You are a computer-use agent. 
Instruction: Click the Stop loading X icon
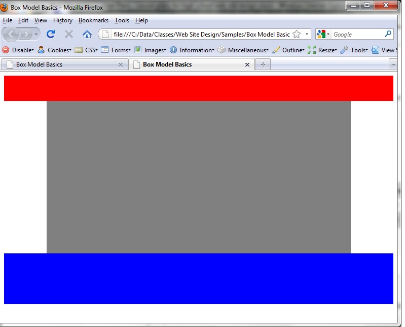(69, 34)
